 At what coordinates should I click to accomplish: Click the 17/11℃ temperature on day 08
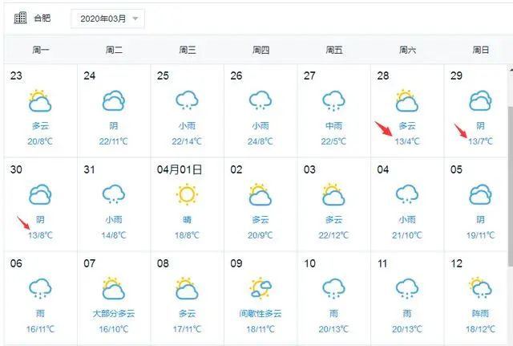click(x=187, y=329)
